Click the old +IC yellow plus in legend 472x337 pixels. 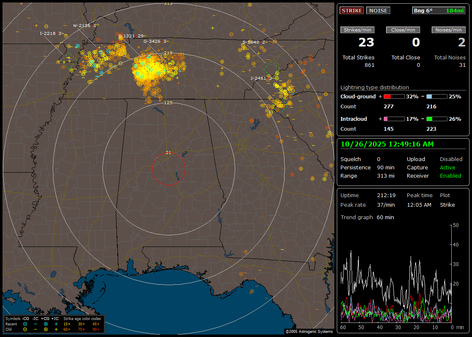(56, 329)
